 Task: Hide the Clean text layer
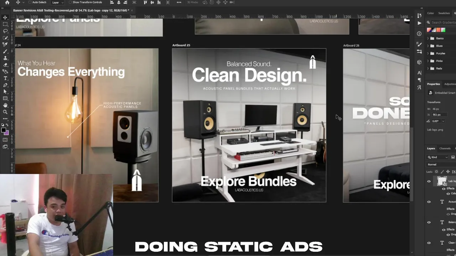coord(429,243)
